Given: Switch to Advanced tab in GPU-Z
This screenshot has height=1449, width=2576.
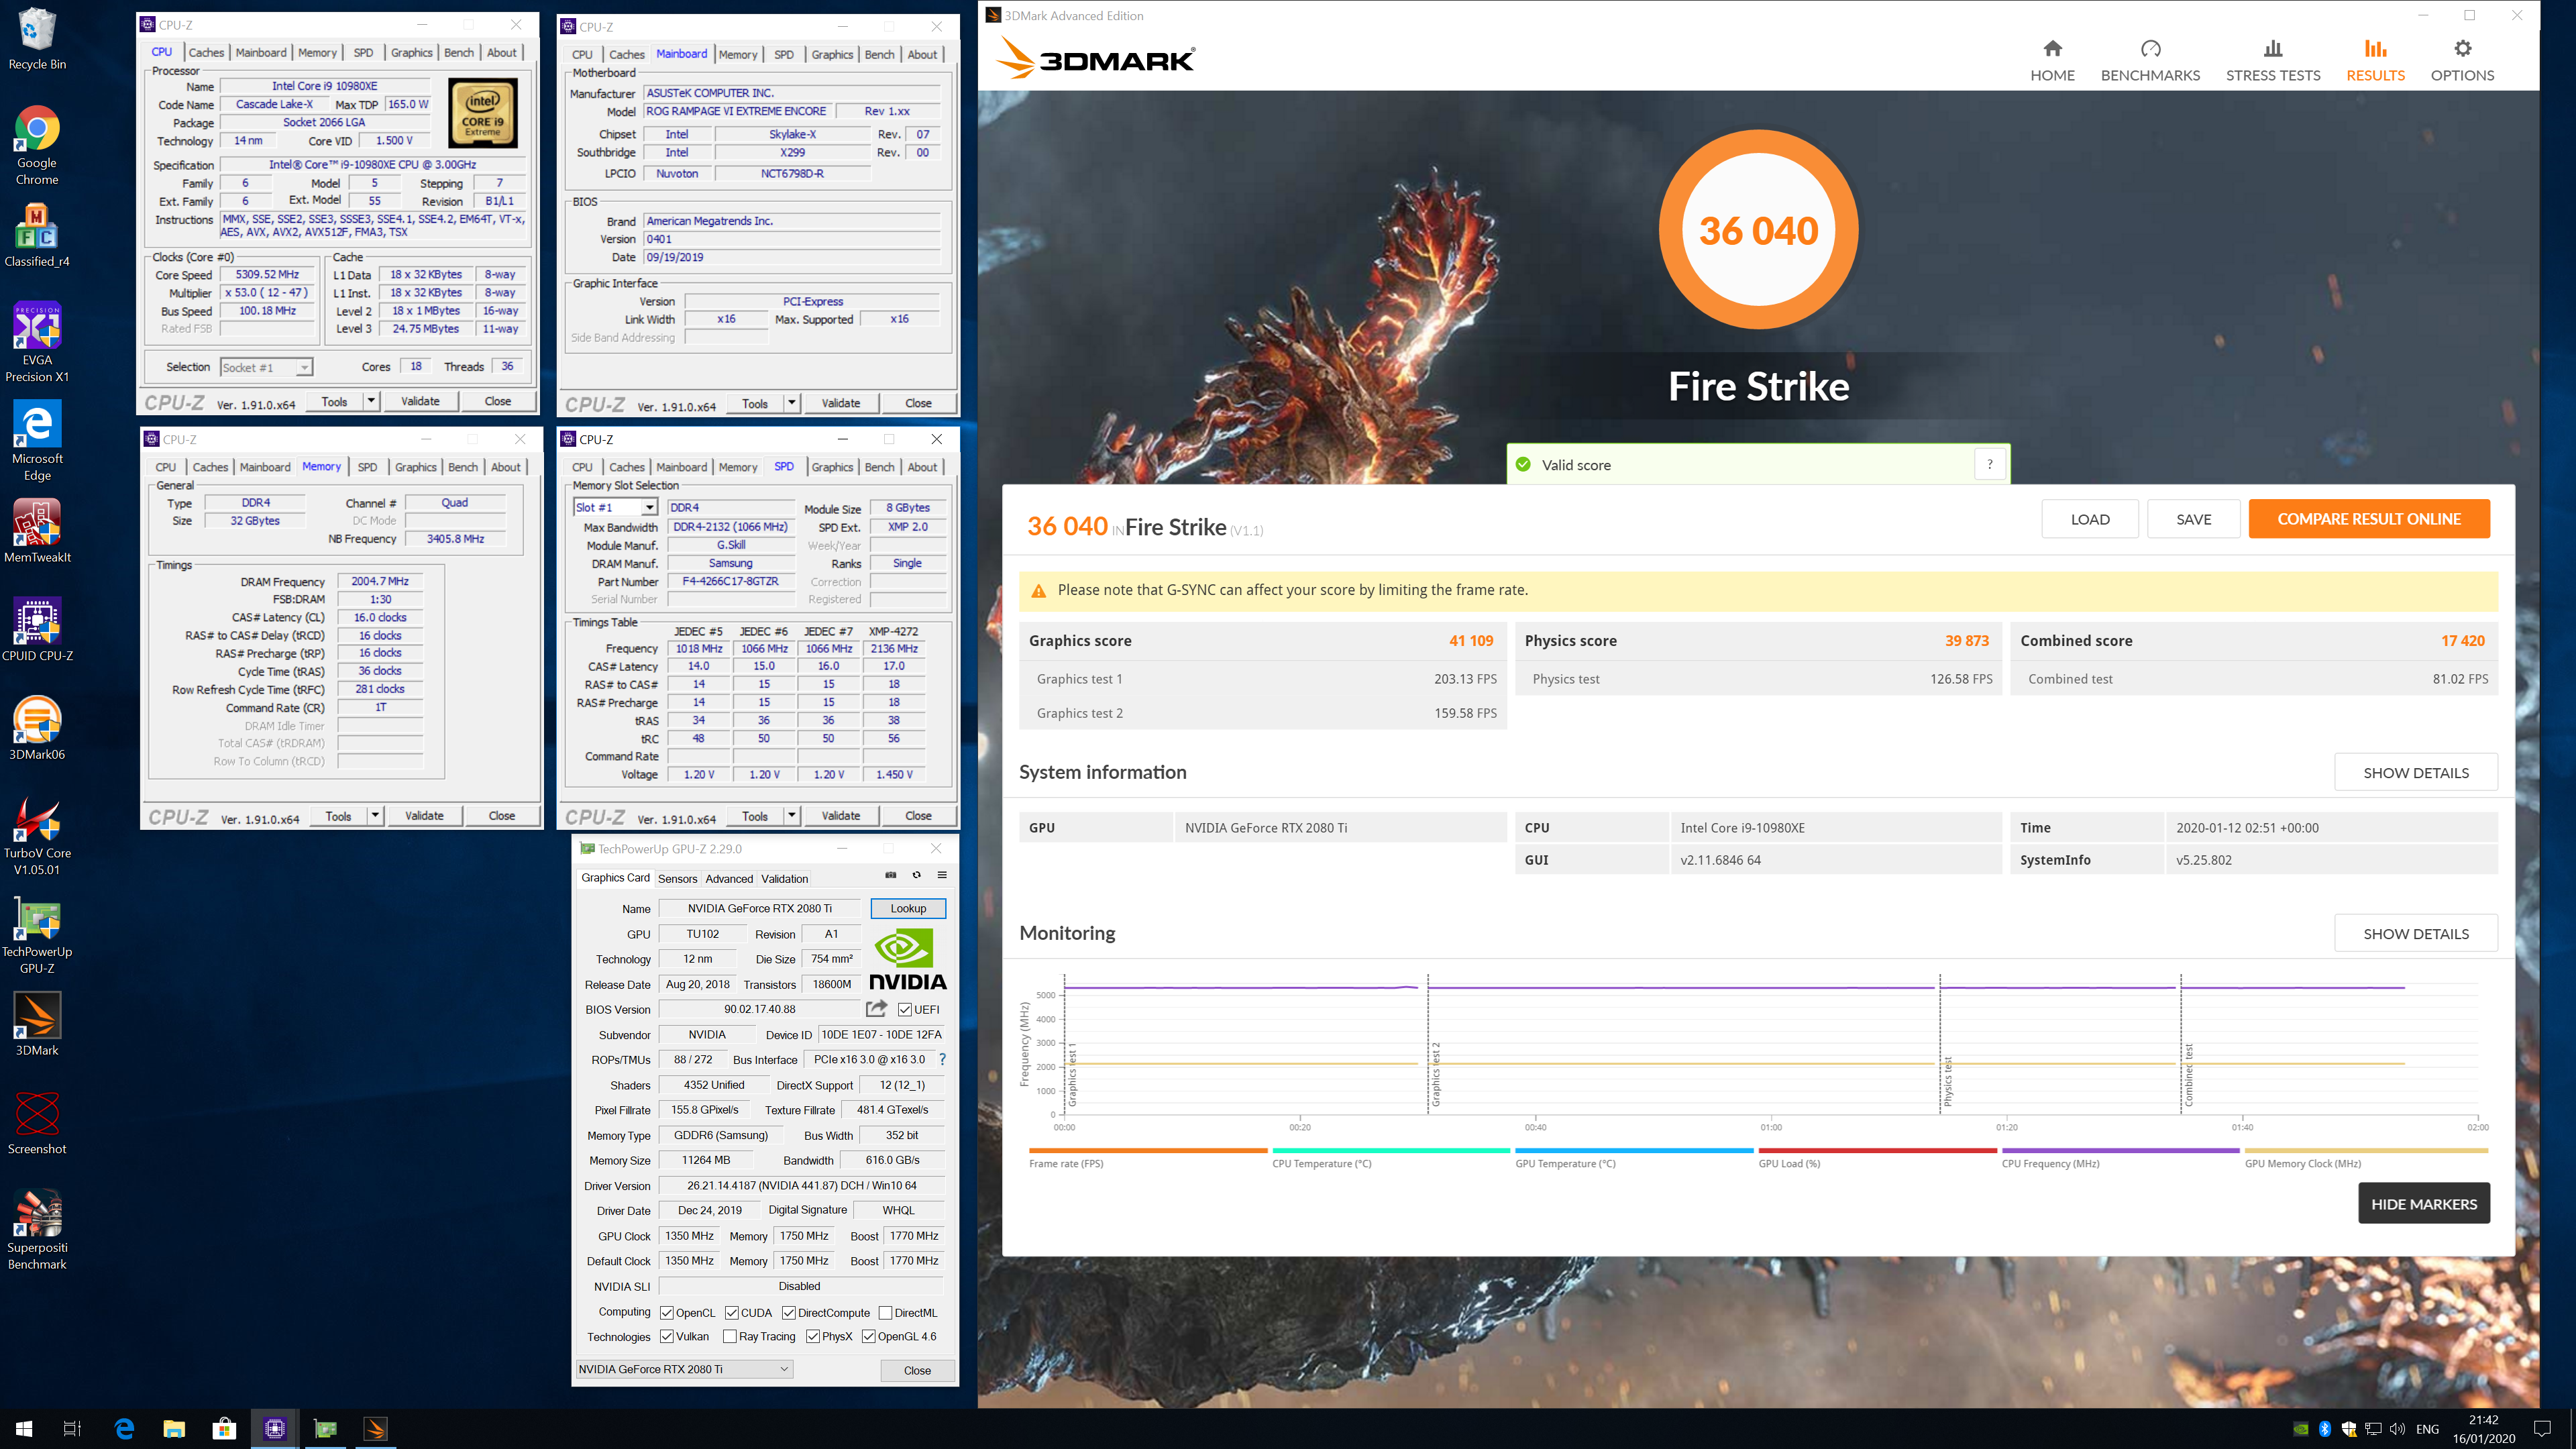Looking at the screenshot, I should click(x=729, y=878).
